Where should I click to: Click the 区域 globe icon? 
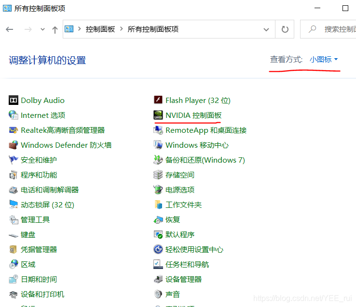(x=14, y=265)
